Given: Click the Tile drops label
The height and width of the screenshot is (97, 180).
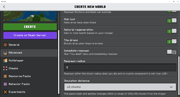Looking at the screenshot, I should (x=71, y=40).
